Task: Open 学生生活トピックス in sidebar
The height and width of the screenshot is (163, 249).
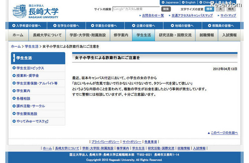Action: point(38,68)
